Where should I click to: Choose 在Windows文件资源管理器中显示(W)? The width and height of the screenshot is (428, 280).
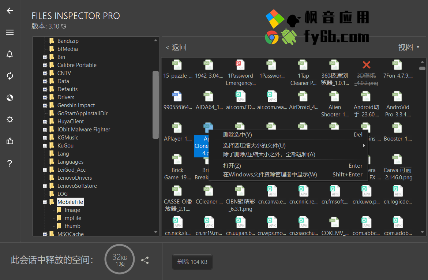[288, 174]
